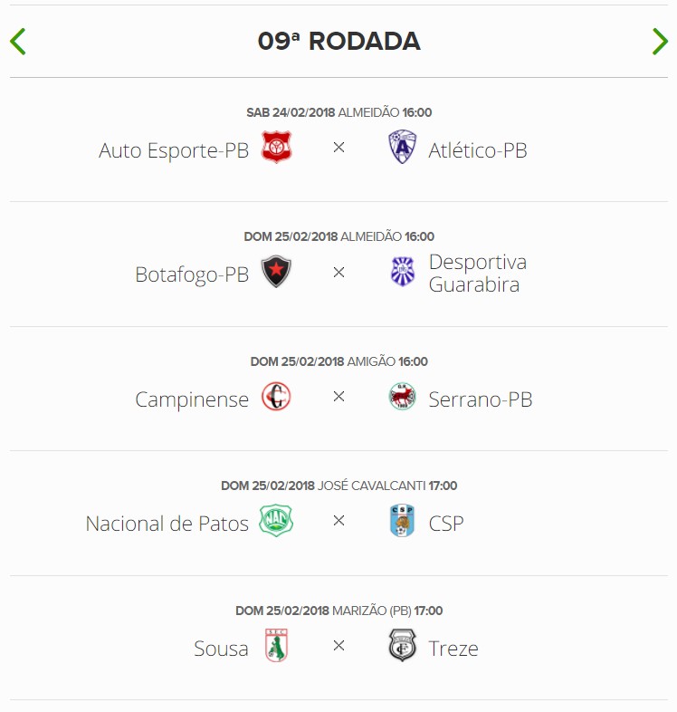Select the Treze black-and-white crest

pos(402,645)
